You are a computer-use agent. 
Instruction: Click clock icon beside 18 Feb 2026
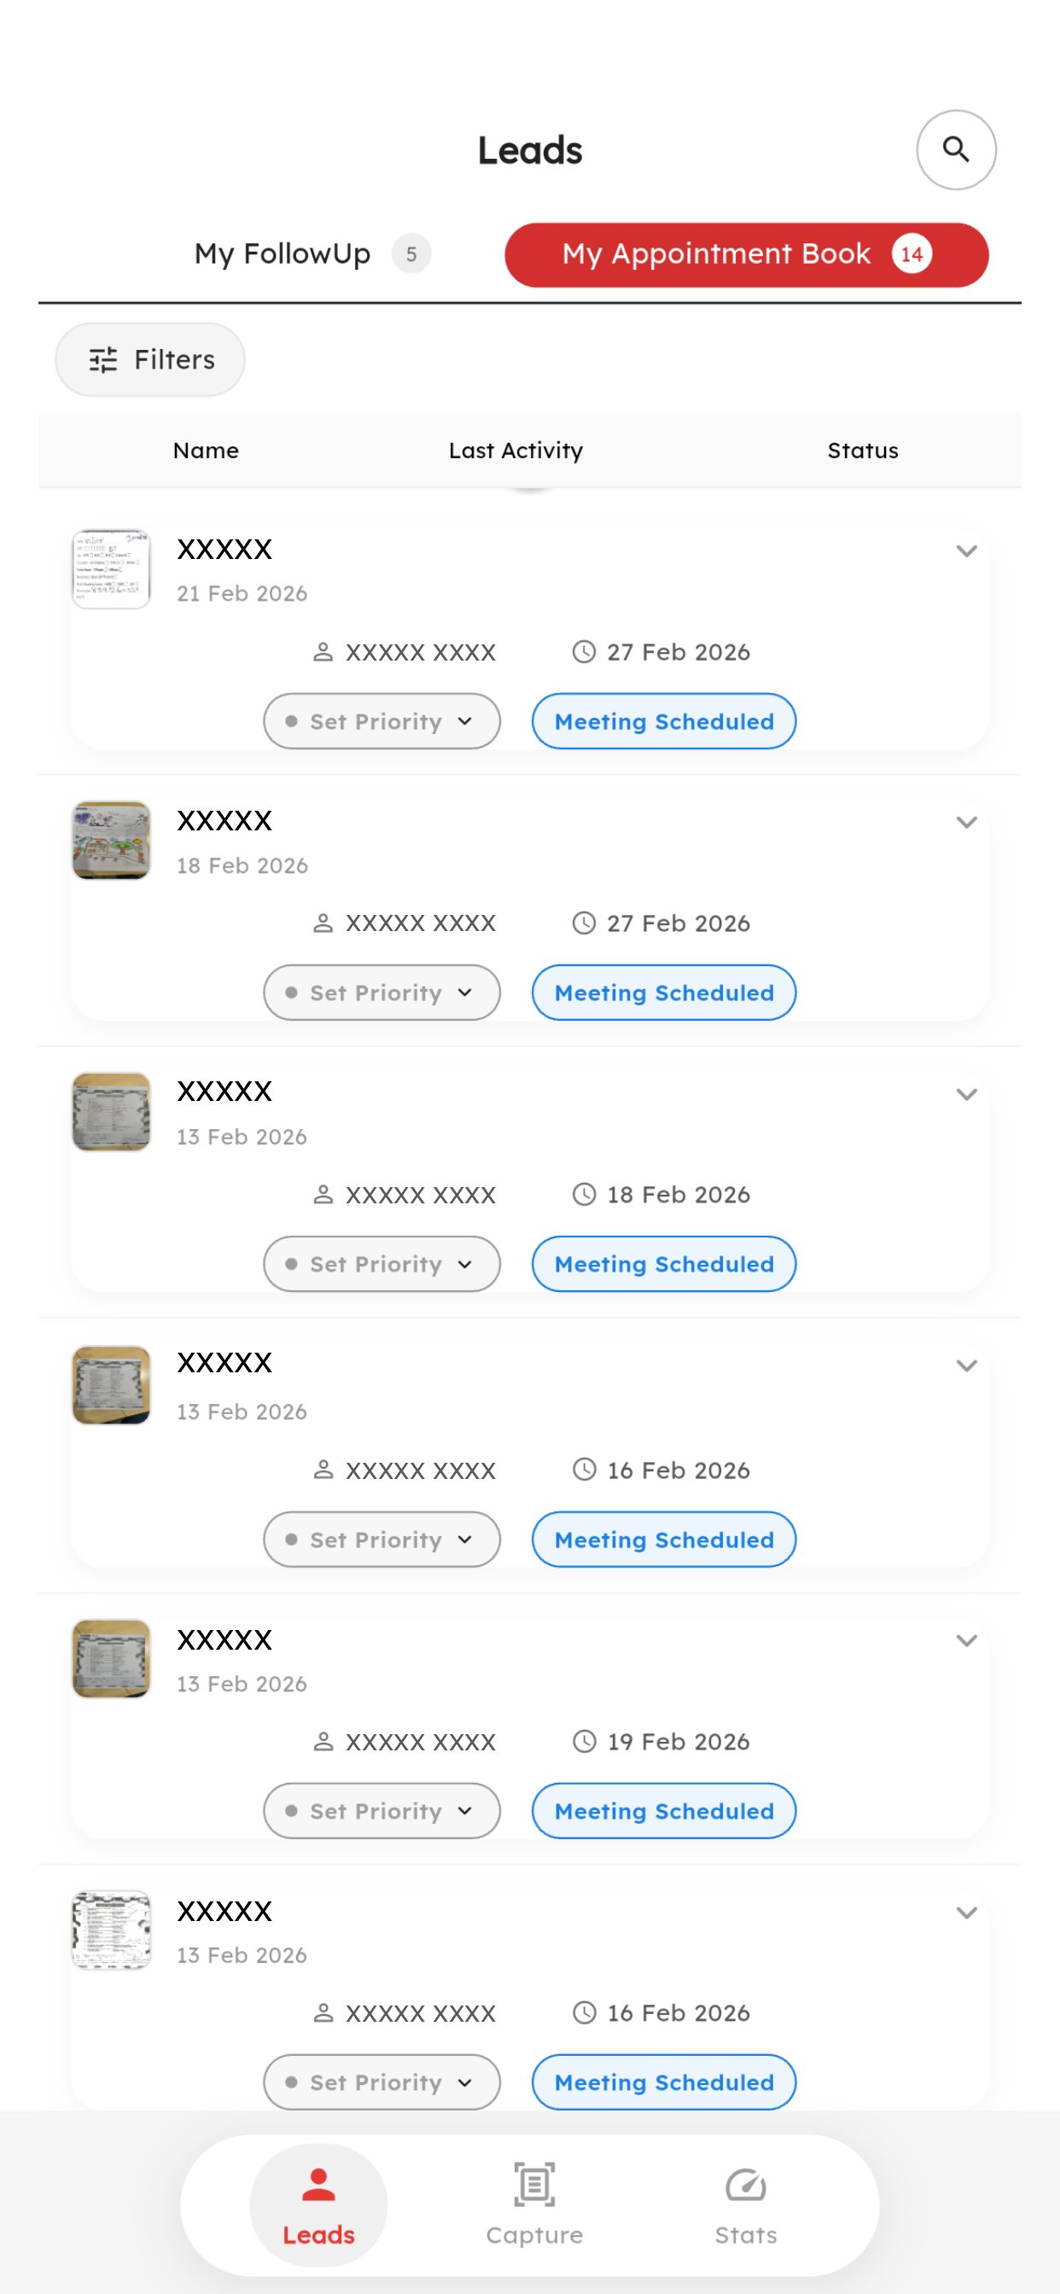pyautogui.click(x=584, y=1194)
